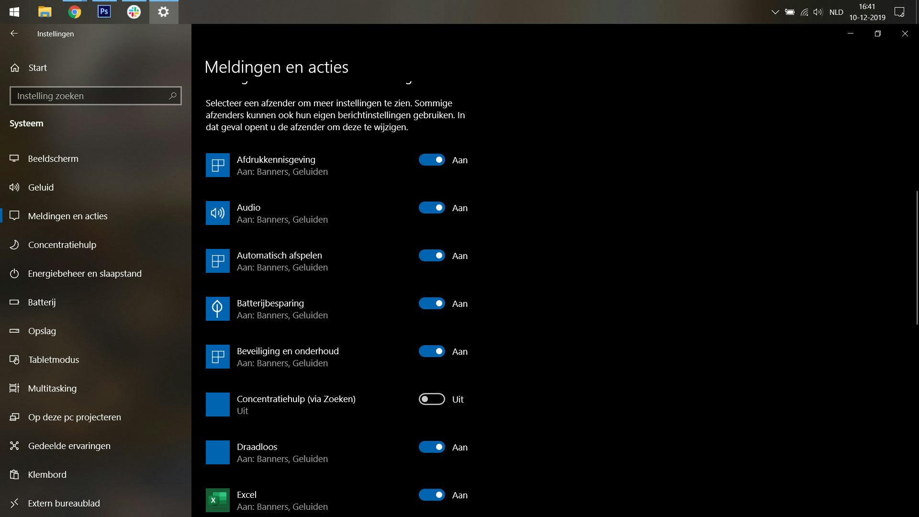Click the Excel app icon
Viewport: 919px width, 517px height.
pyautogui.click(x=217, y=500)
